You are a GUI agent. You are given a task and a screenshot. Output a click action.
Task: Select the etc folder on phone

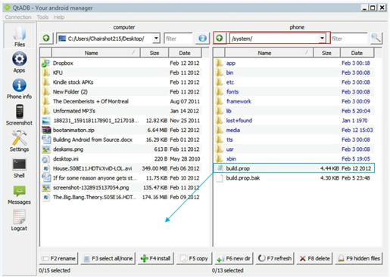(x=294, y=82)
